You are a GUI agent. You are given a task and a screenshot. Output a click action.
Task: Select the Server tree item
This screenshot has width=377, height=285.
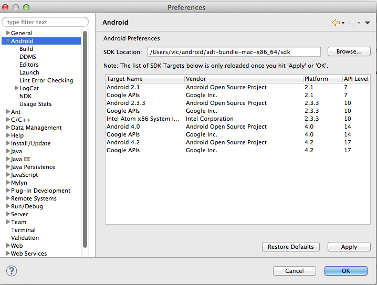[19, 214]
